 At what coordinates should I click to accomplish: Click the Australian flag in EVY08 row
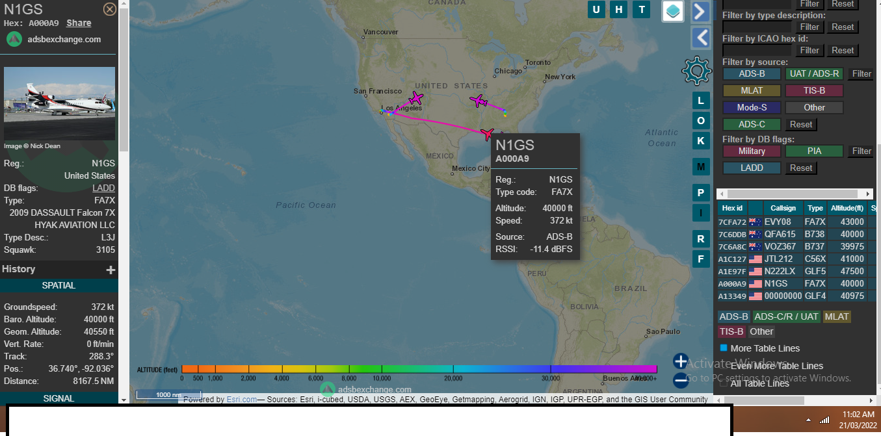click(x=756, y=222)
